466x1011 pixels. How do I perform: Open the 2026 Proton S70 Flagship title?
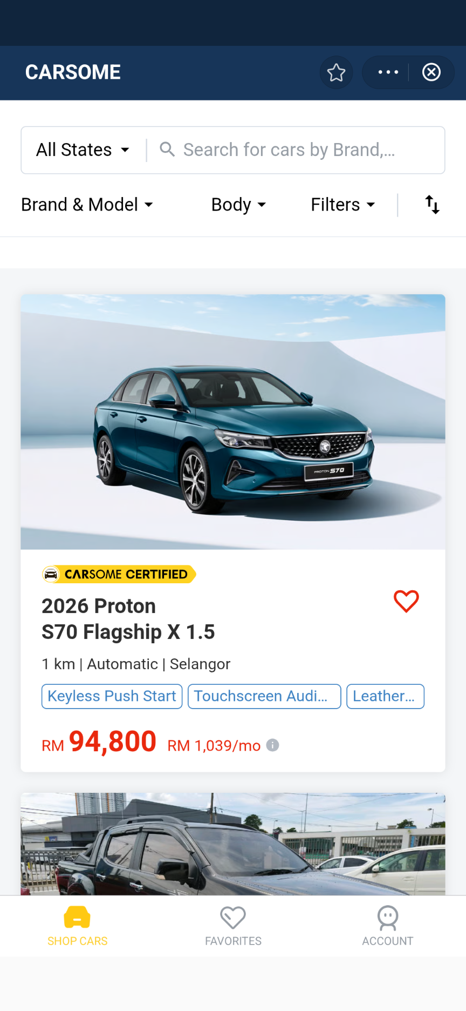pyautogui.click(x=128, y=619)
